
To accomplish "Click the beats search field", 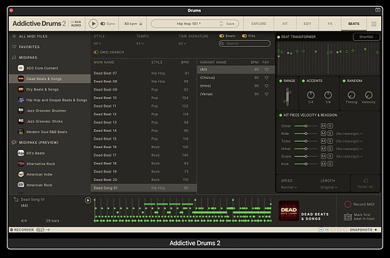I will [245, 43].
